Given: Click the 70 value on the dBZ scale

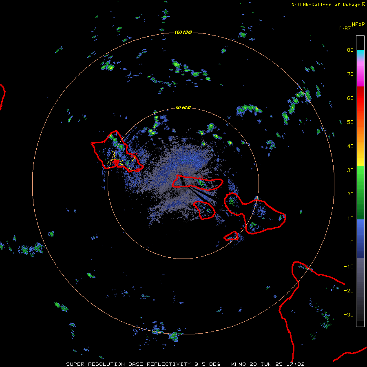Looking at the screenshot, I should (x=350, y=74).
